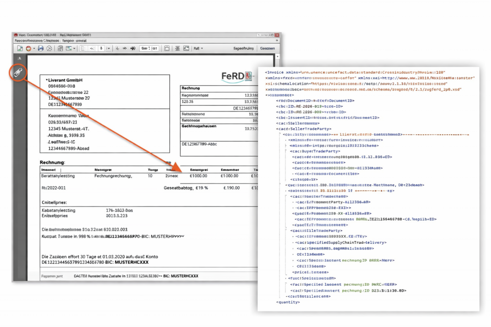The height and width of the screenshot is (327, 491).
Task: Click the first toolbar icon with green arrow
Action: point(20,48)
